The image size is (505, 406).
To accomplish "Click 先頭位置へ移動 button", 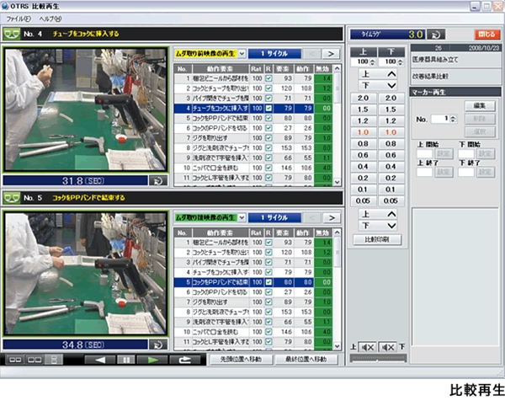I will (x=241, y=360).
